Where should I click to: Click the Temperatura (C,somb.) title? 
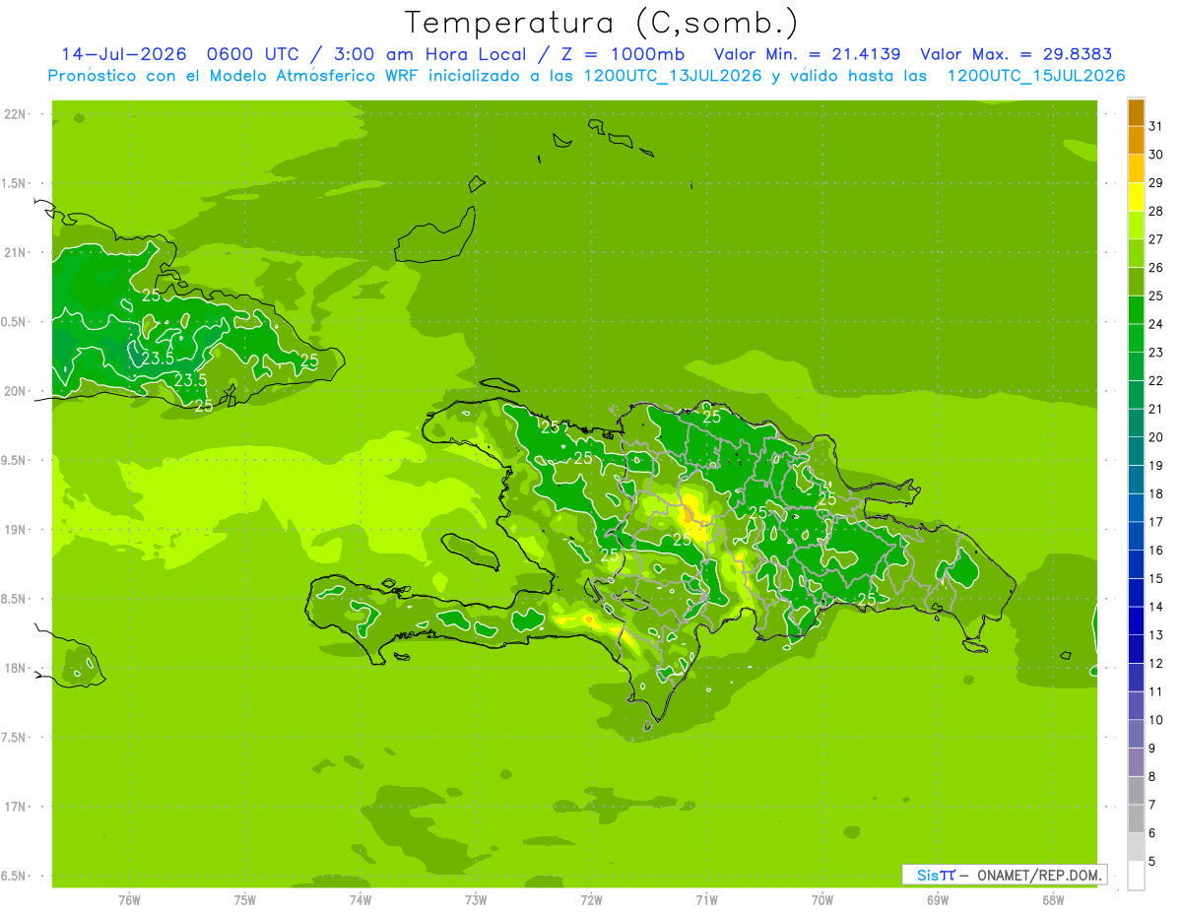[x=601, y=22]
